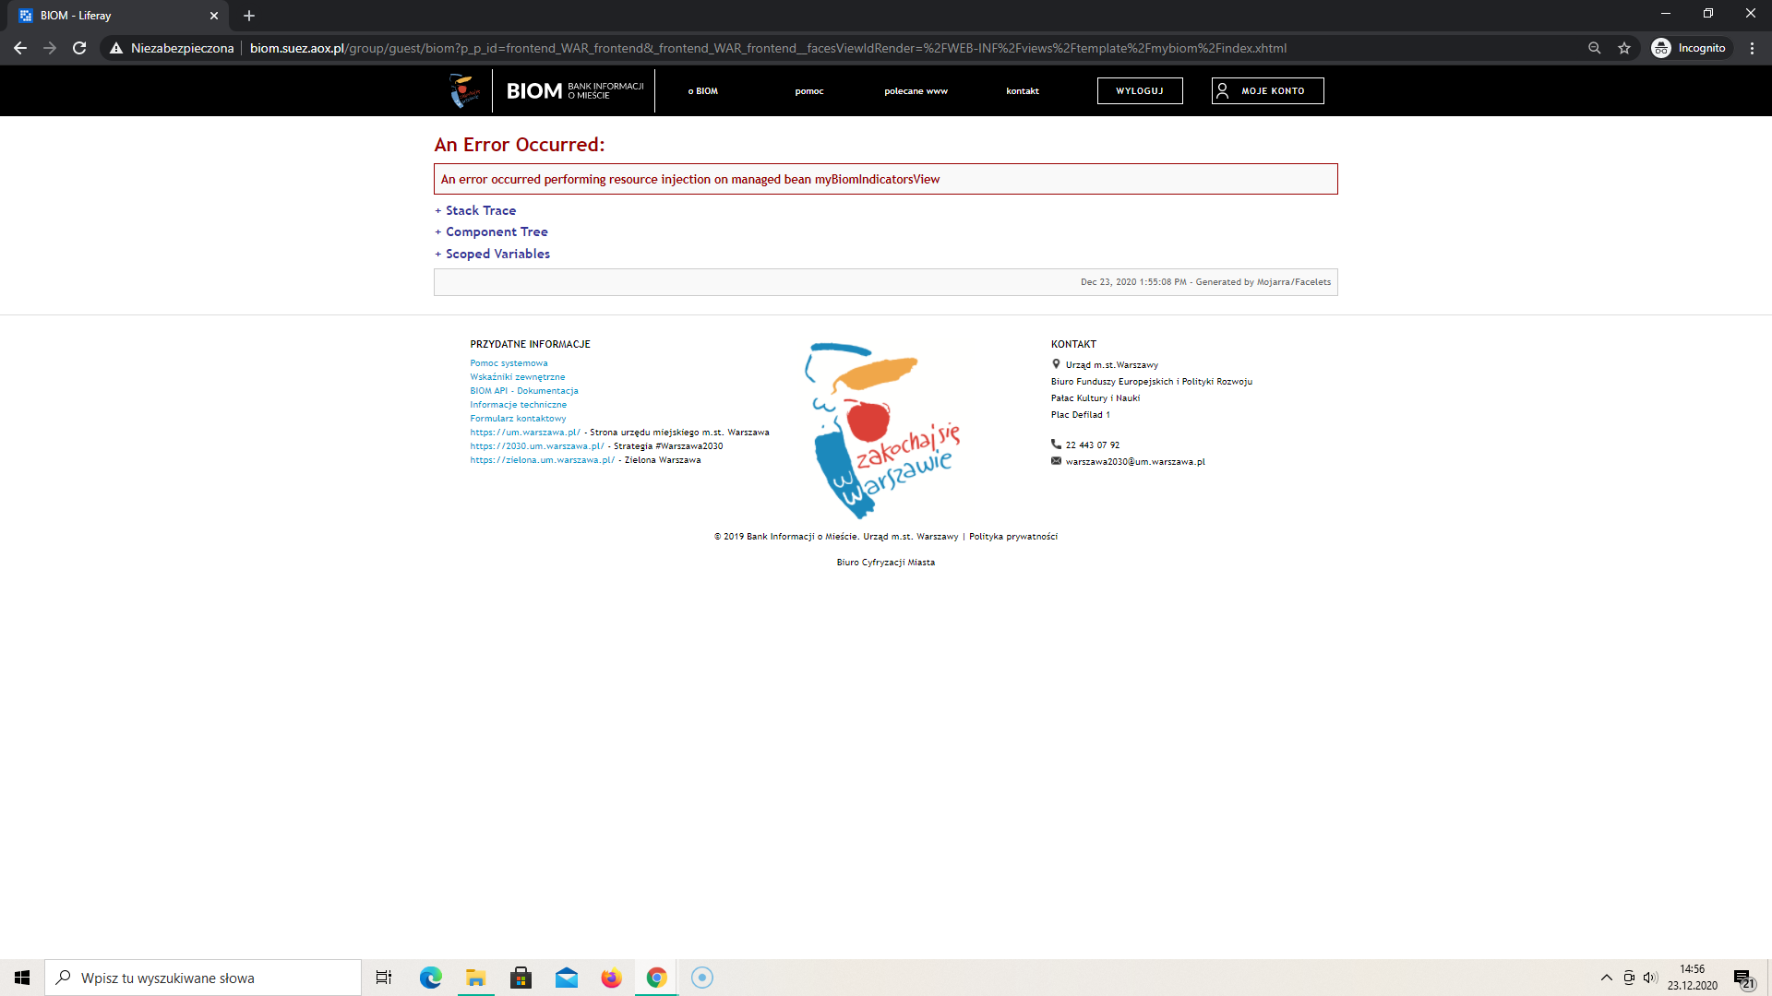1772x996 pixels.
Task: Expand the Component Tree section
Action: coord(496,231)
